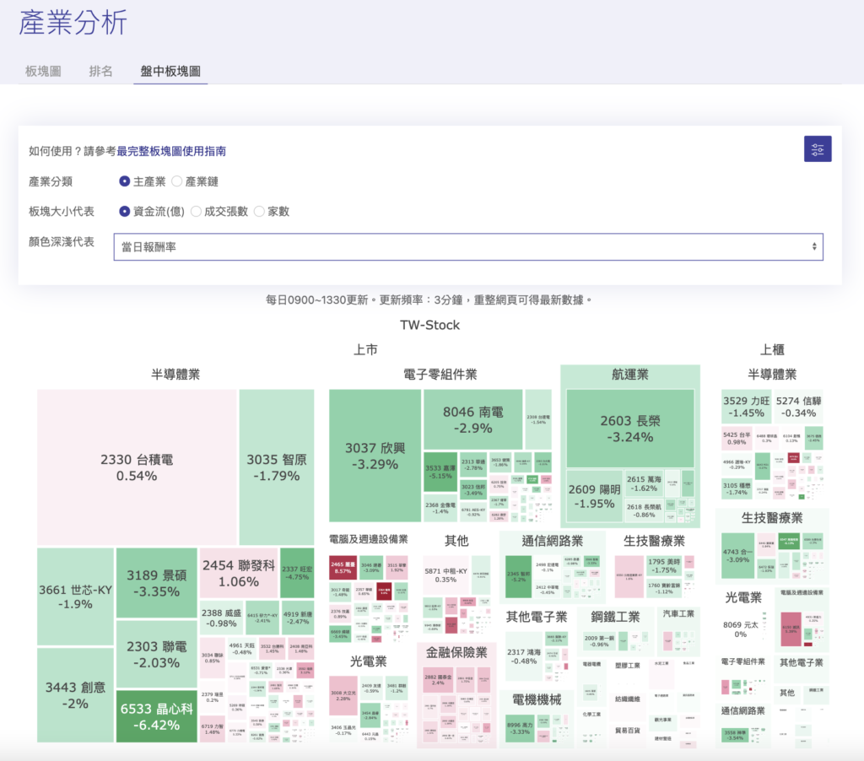Open the filter settings icon button
Viewport: 864px width, 761px height.
[817, 148]
